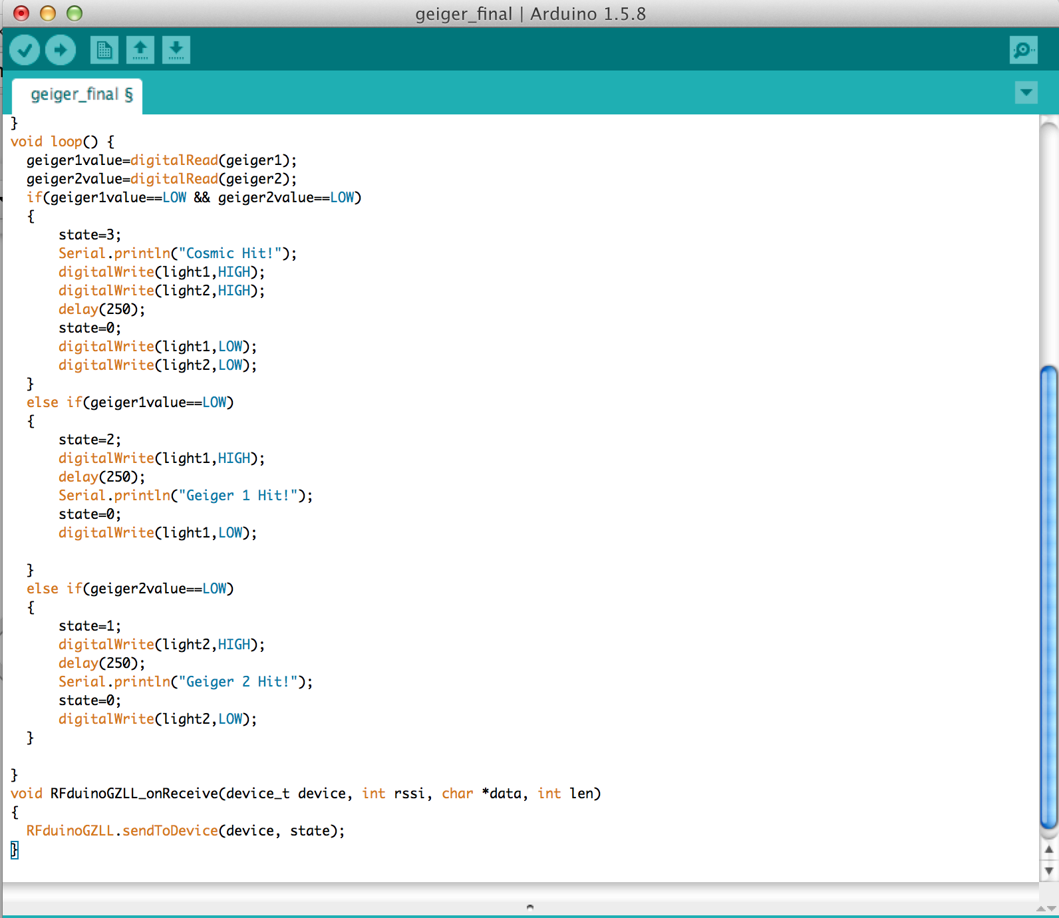Click the scrollbar down arrow
Image resolution: width=1059 pixels, height=918 pixels.
(1049, 870)
